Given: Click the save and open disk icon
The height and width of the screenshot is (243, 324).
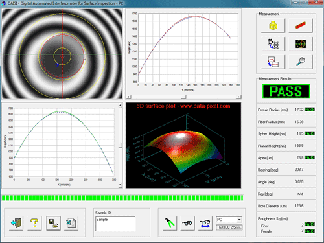Looking at the screenshot, I should click(x=53, y=223).
